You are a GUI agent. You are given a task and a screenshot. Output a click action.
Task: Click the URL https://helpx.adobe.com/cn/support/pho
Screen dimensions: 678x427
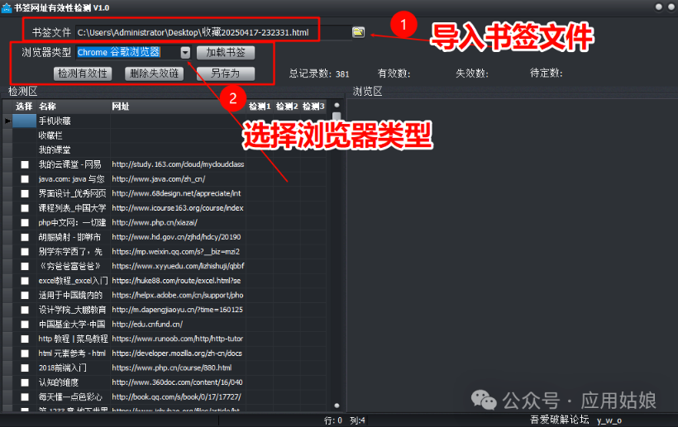178,296
